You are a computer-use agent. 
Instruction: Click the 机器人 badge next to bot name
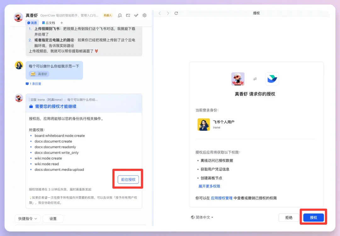click(108, 15)
